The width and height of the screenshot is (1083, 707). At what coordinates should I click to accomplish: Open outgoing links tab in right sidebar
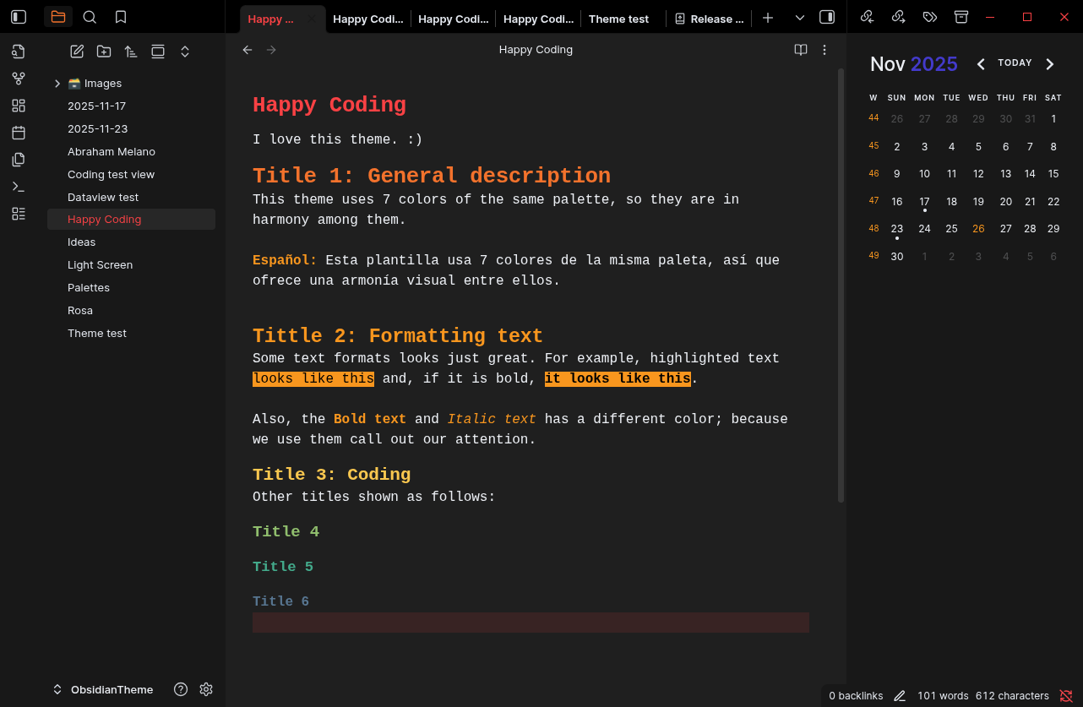pos(898,17)
